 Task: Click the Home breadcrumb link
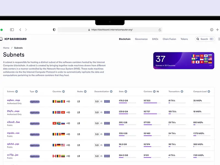(6, 48)
